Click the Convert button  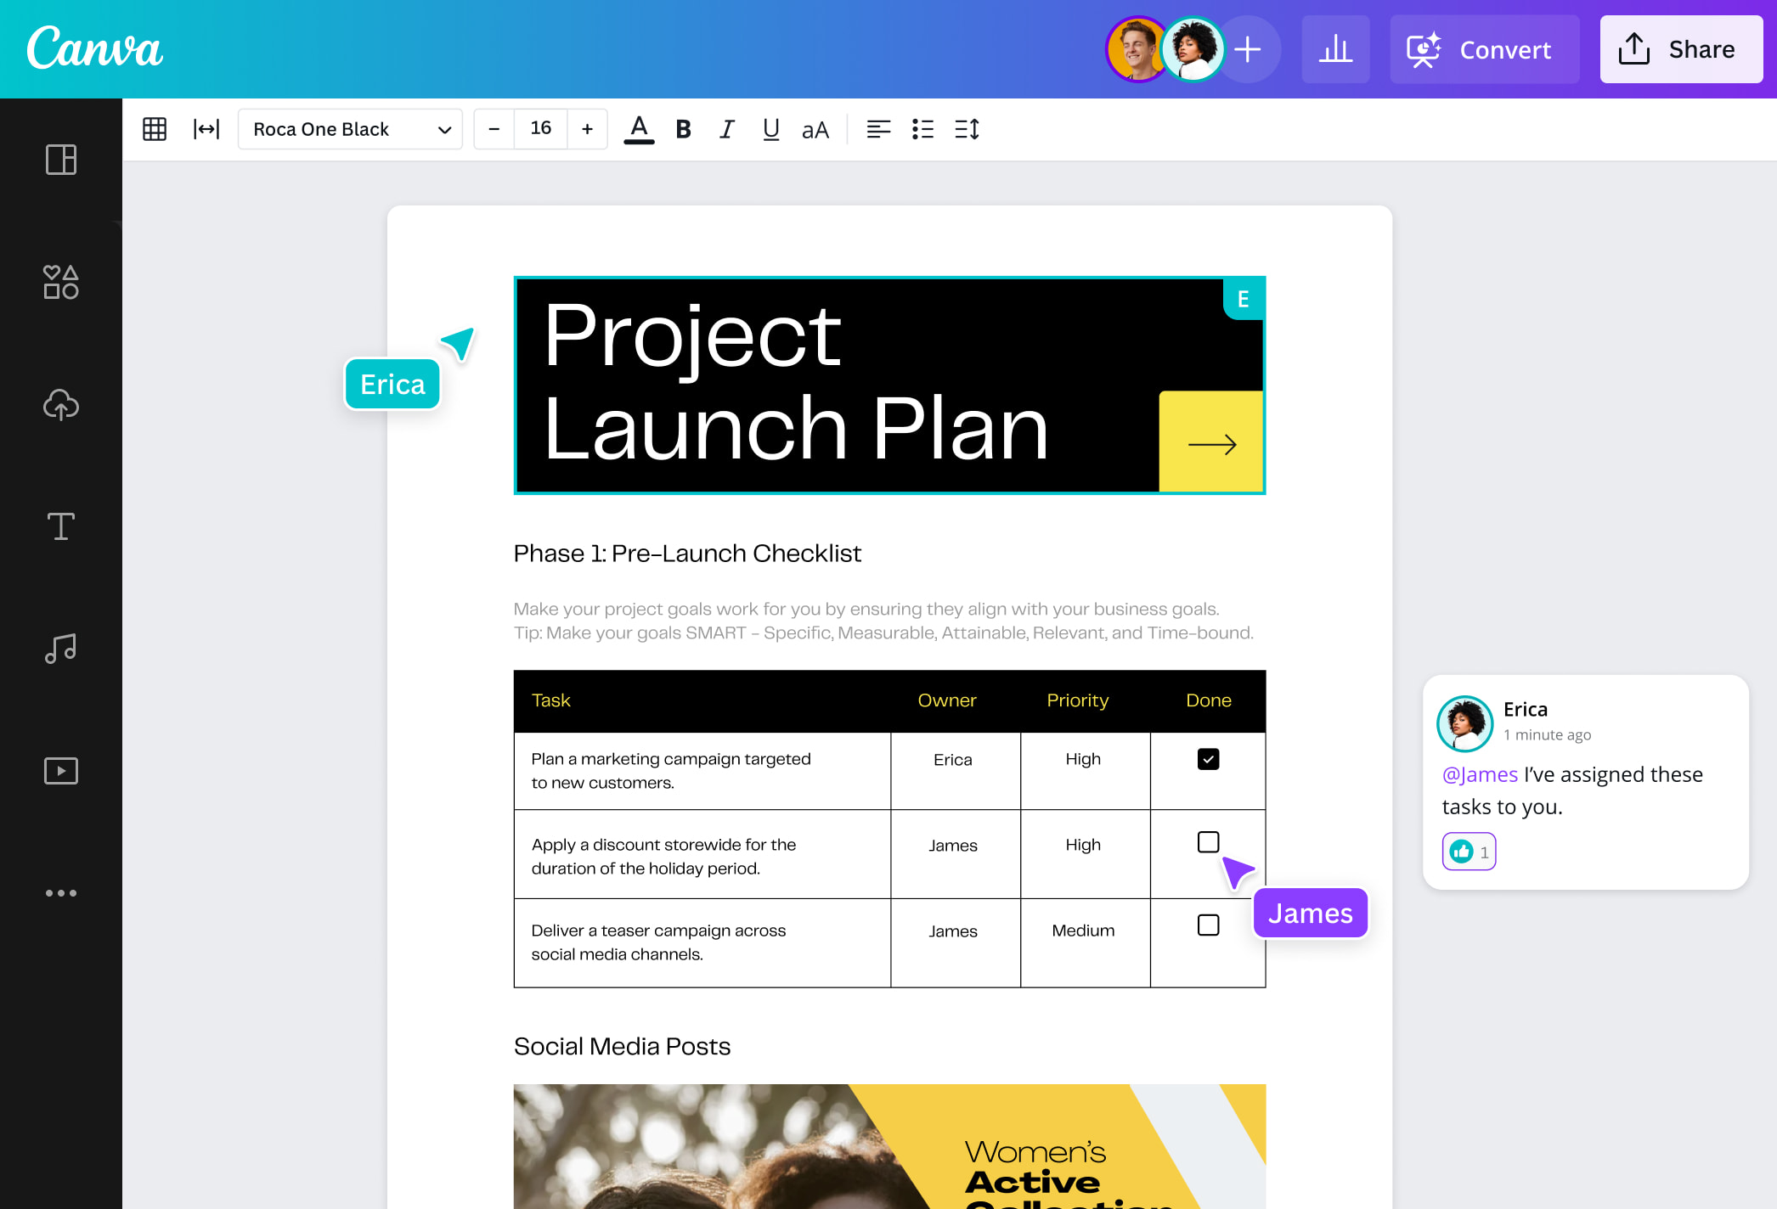tap(1483, 49)
